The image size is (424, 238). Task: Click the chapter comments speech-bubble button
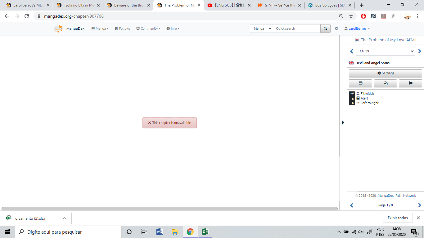pos(385,83)
